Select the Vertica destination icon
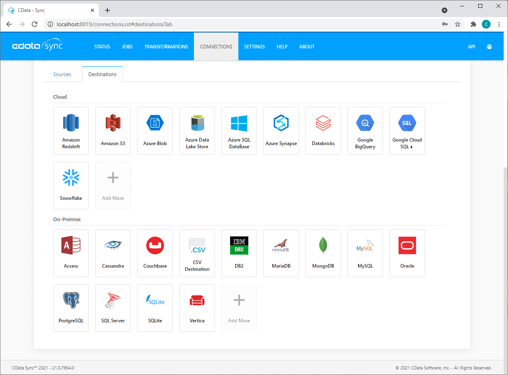This screenshot has height=375, width=508. (197, 300)
